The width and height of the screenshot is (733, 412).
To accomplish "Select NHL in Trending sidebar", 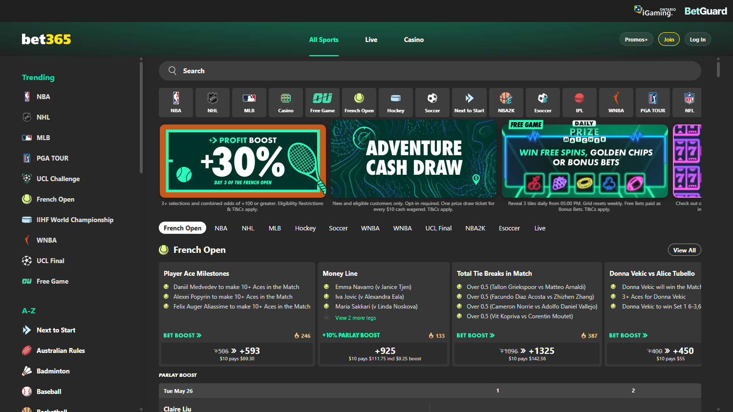I will pos(43,117).
